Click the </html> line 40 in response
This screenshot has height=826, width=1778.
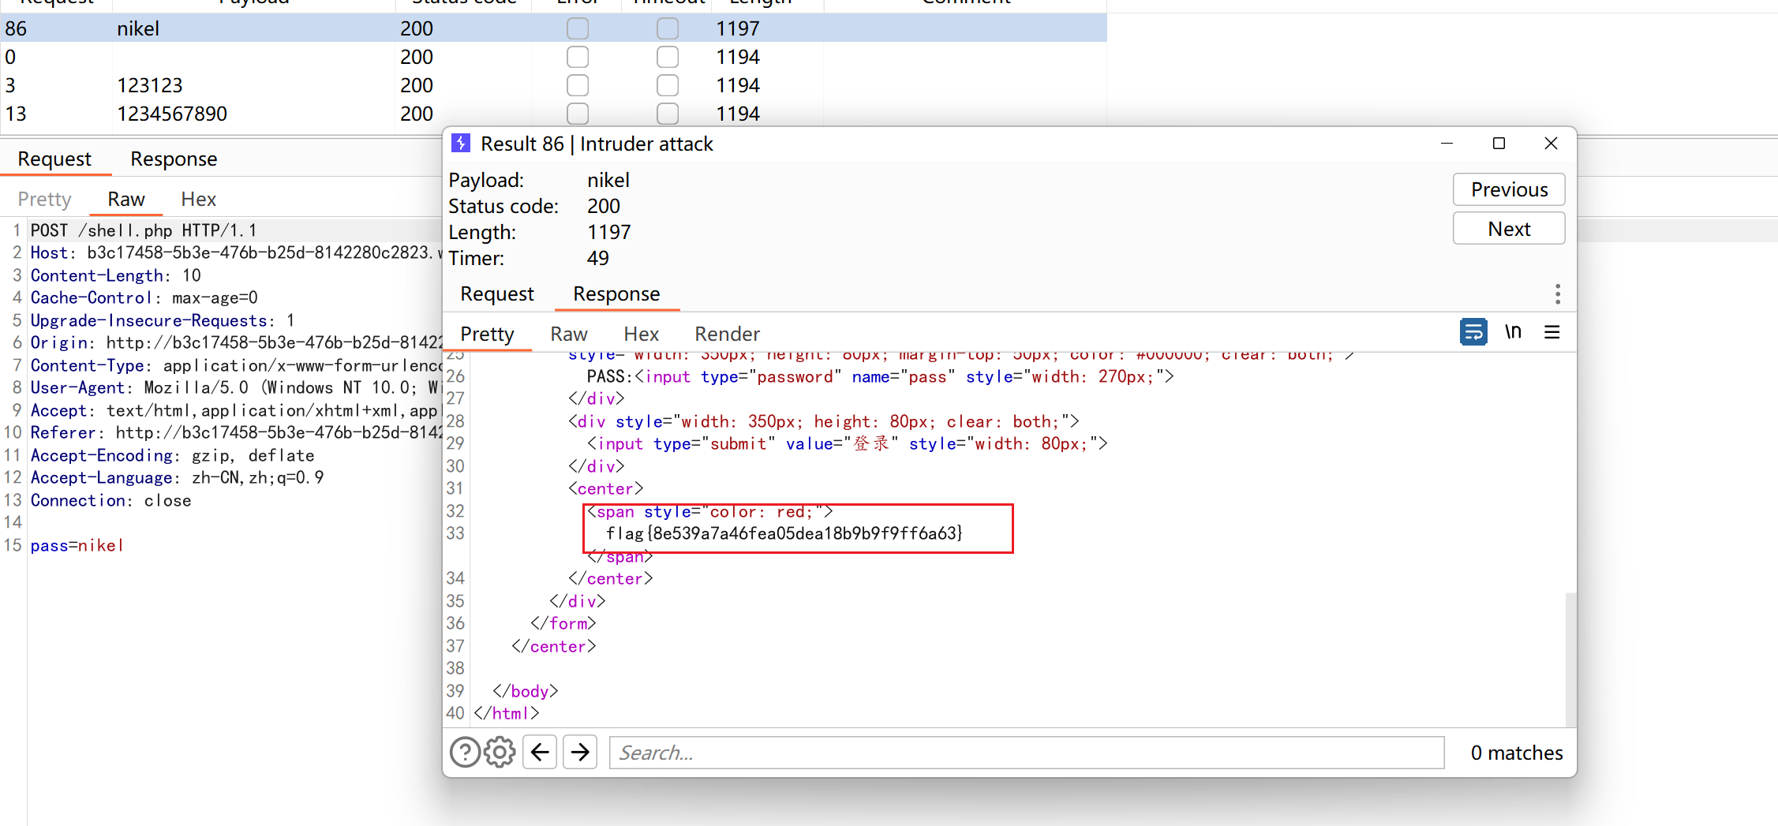(x=507, y=713)
